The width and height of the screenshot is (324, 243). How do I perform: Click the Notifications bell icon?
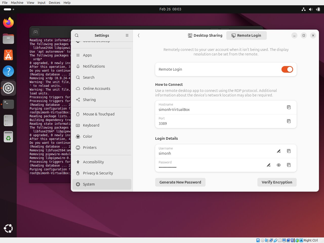coord(78,66)
